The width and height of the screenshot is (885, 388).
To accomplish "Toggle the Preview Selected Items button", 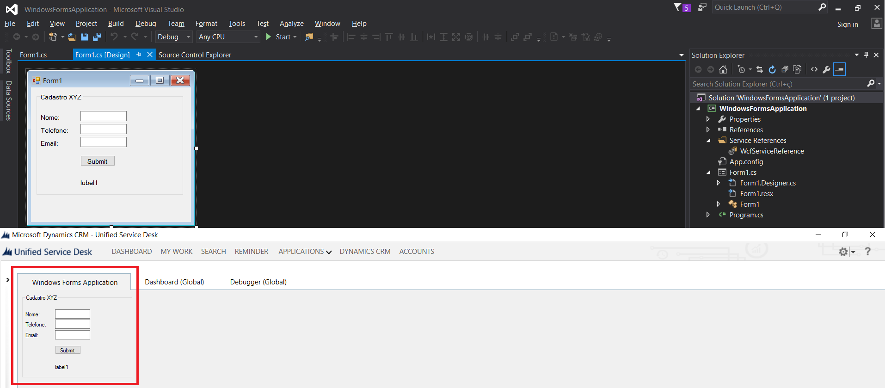I will click(x=839, y=69).
